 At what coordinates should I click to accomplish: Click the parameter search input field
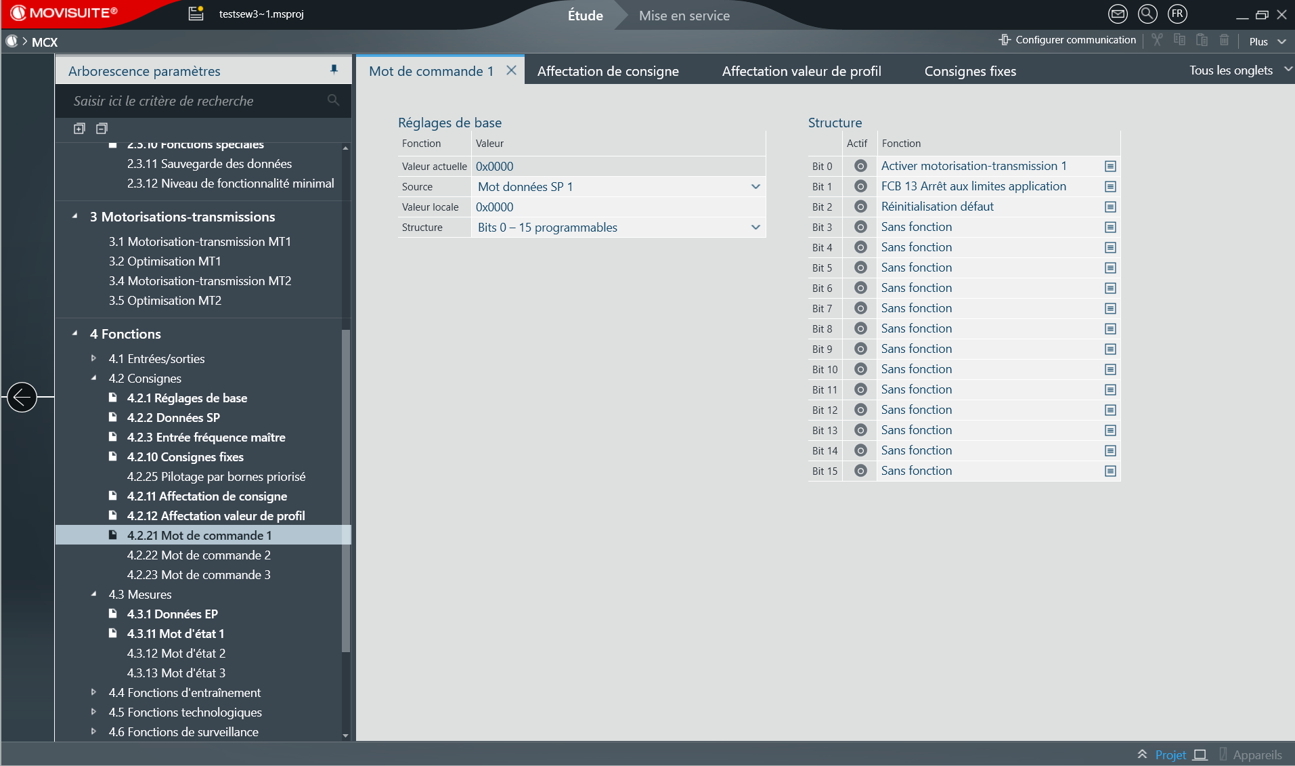[x=196, y=101]
